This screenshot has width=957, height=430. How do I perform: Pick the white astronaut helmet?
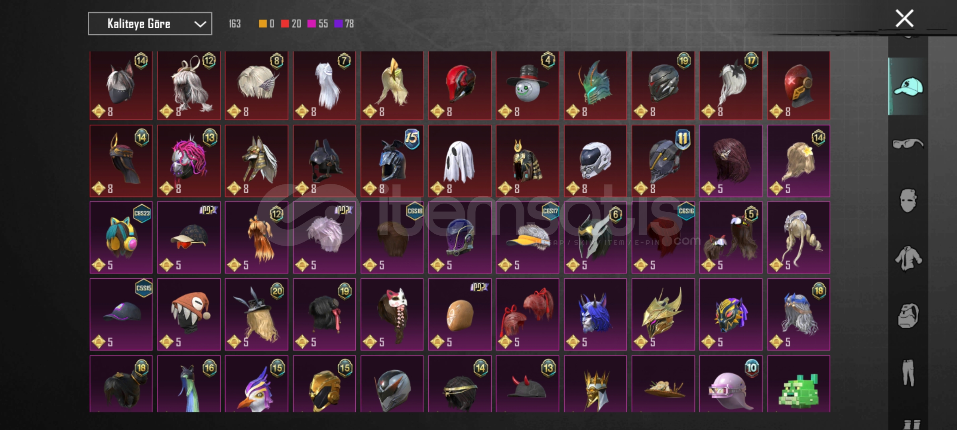pyautogui.click(x=595, y=161)
